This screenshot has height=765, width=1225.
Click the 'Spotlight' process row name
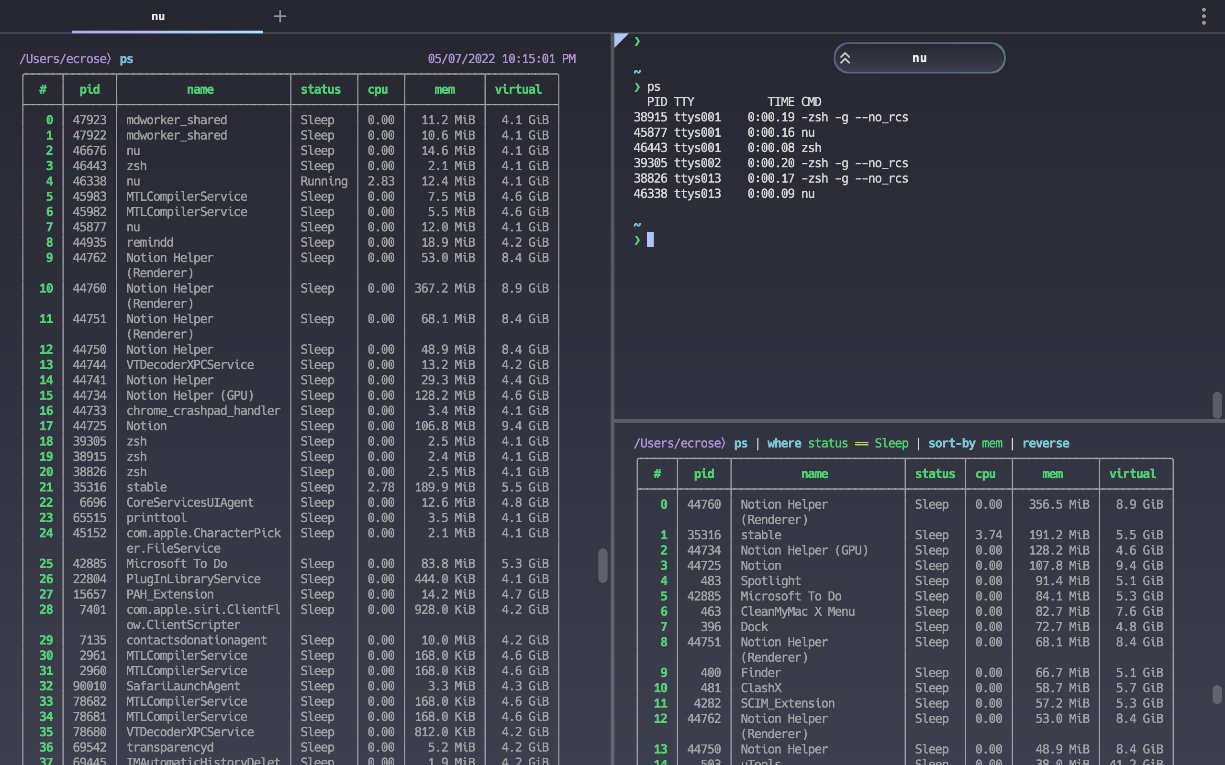pos(770,581)
